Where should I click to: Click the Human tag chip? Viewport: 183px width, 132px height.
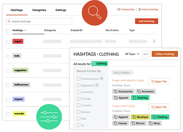120,123
